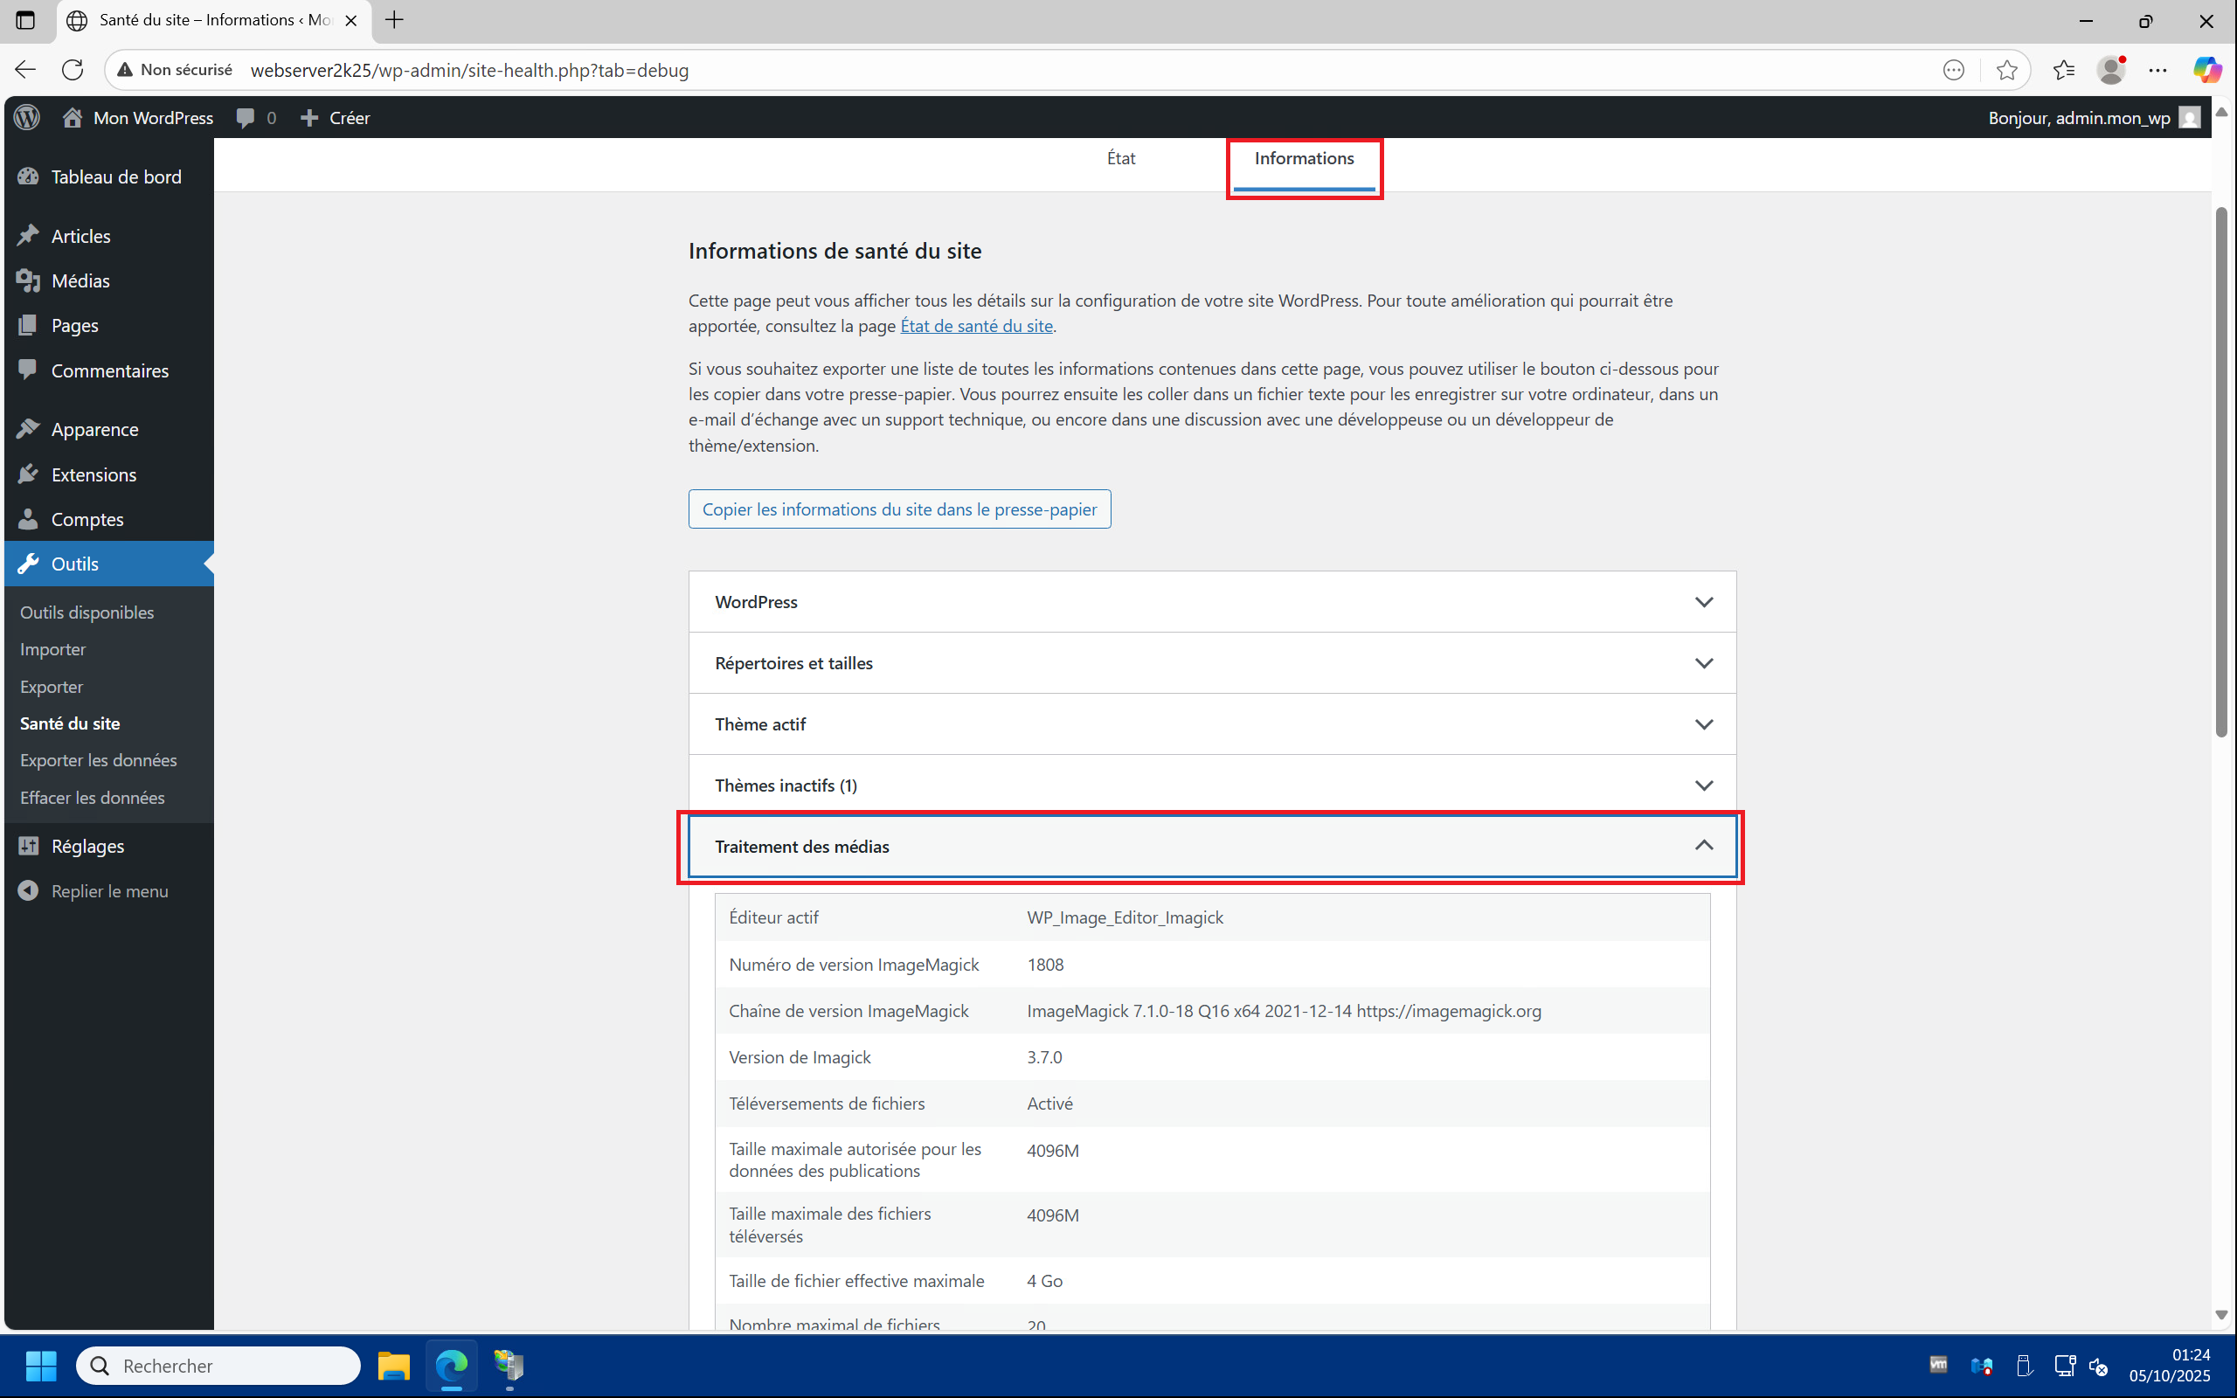Image resolution: width=2237 pixels, height=1398 pixels.
Task: Click the comments bubble icon in admin bar
Action: (246, 117)
